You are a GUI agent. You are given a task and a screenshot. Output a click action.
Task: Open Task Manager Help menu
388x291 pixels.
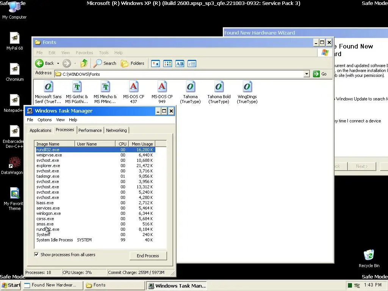73,120
